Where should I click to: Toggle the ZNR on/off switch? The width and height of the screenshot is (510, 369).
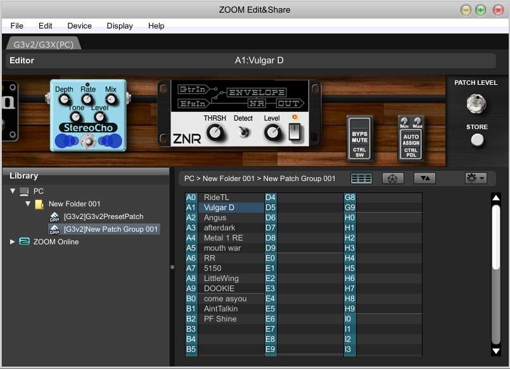pyautogui.click(x=295, y=132)
